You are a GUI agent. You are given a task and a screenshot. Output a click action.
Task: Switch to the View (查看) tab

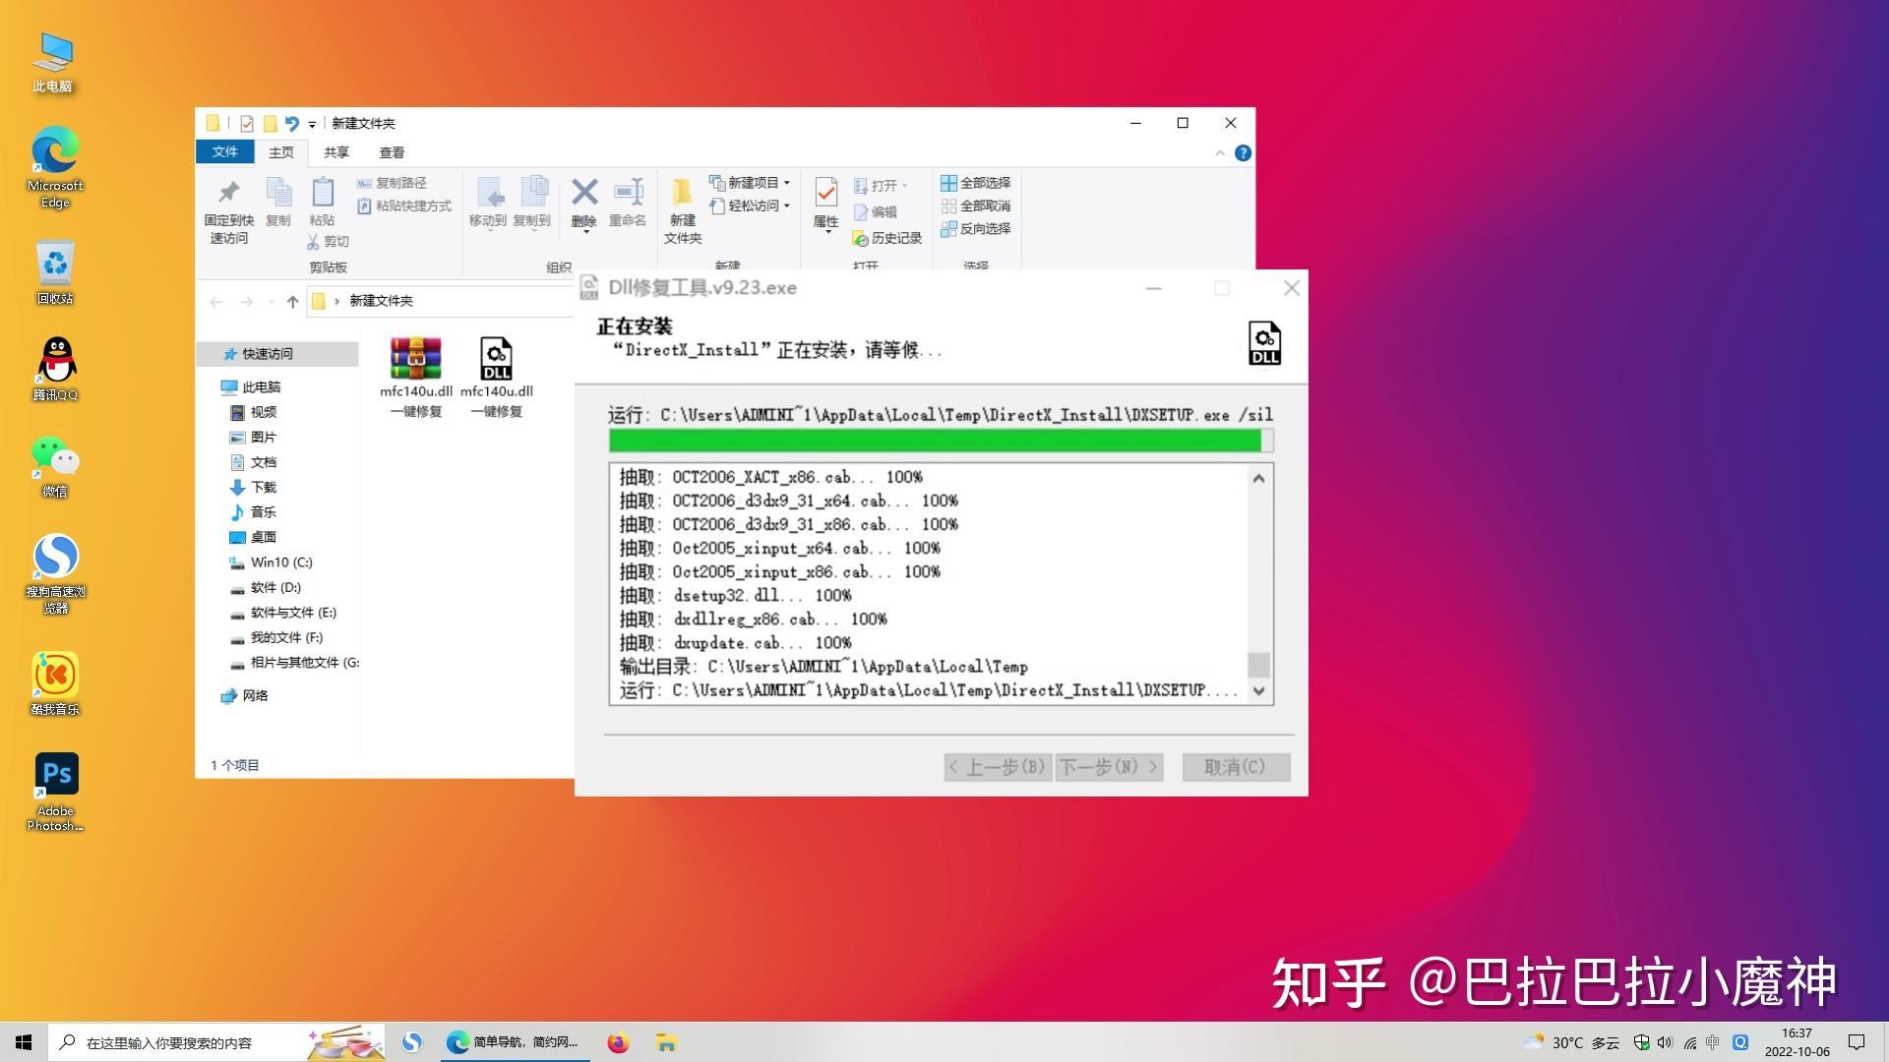[392, 152]
